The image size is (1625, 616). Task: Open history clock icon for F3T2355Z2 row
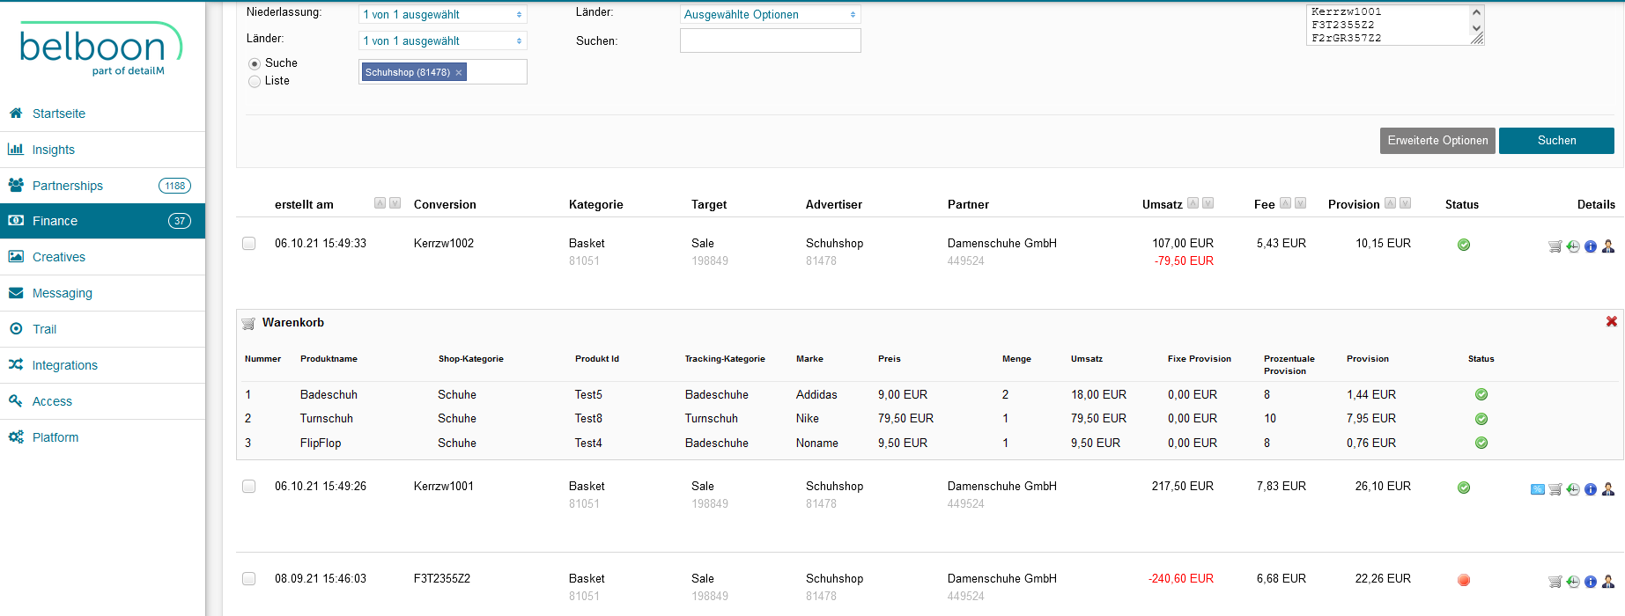(x=1573, y=582)
